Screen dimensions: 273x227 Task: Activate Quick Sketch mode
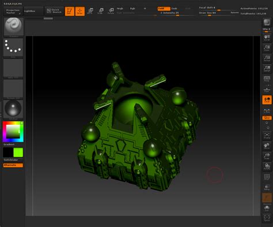pyautogui.click(x=54, y=11)
